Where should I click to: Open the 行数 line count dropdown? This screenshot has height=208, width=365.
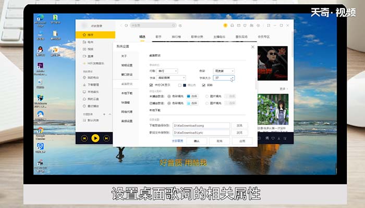pos(167,71)
